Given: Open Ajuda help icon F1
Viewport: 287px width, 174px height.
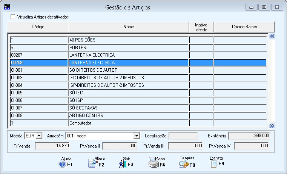Looking at the screenshot, I should coord(62,164).
